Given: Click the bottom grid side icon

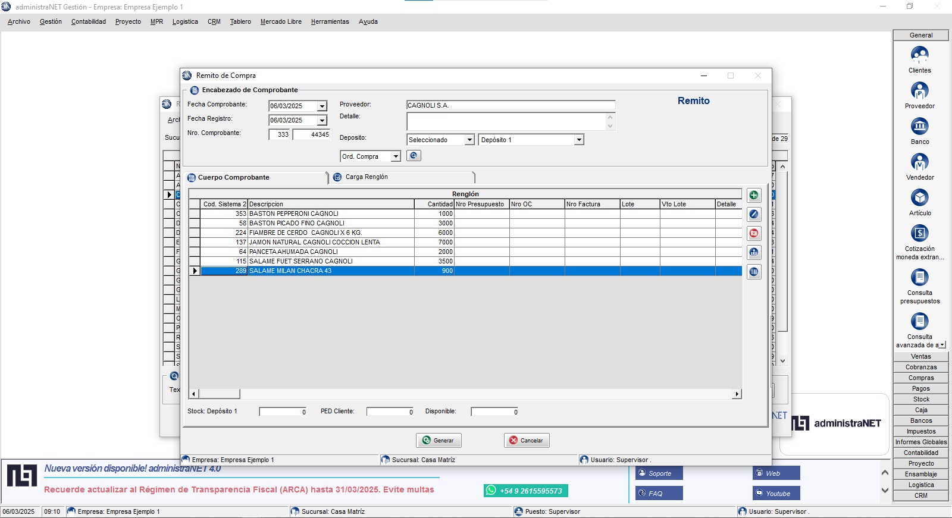Looking at the screenshot, I should coord(754,272).
